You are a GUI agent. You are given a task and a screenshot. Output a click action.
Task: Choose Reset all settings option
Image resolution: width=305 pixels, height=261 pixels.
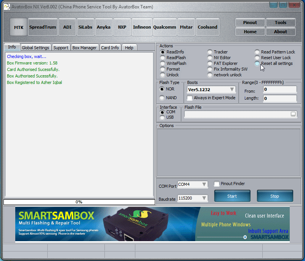click(274, 63)
